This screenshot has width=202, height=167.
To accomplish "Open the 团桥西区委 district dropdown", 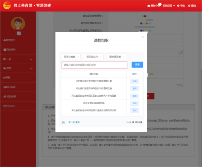I will point(117,57).
